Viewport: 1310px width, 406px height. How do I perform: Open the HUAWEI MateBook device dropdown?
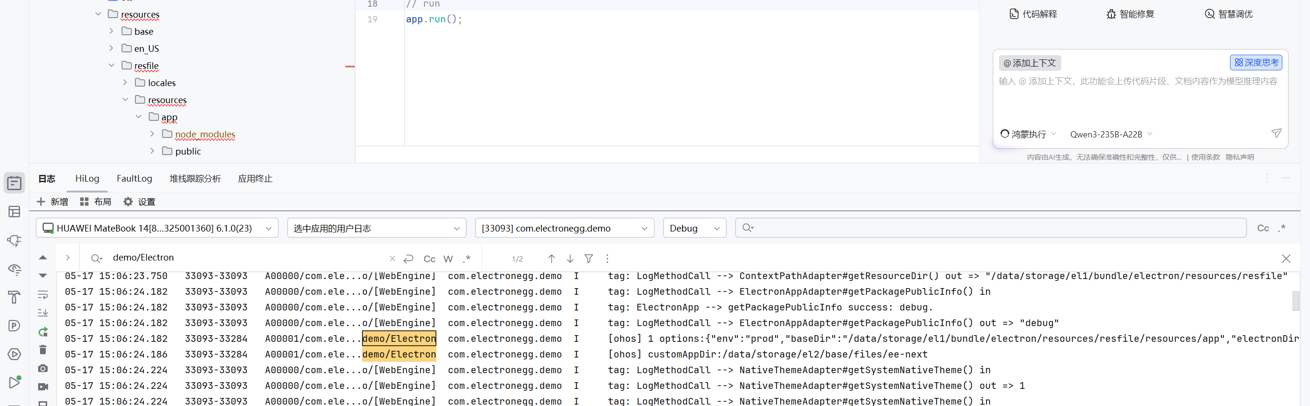coord(157,228)
